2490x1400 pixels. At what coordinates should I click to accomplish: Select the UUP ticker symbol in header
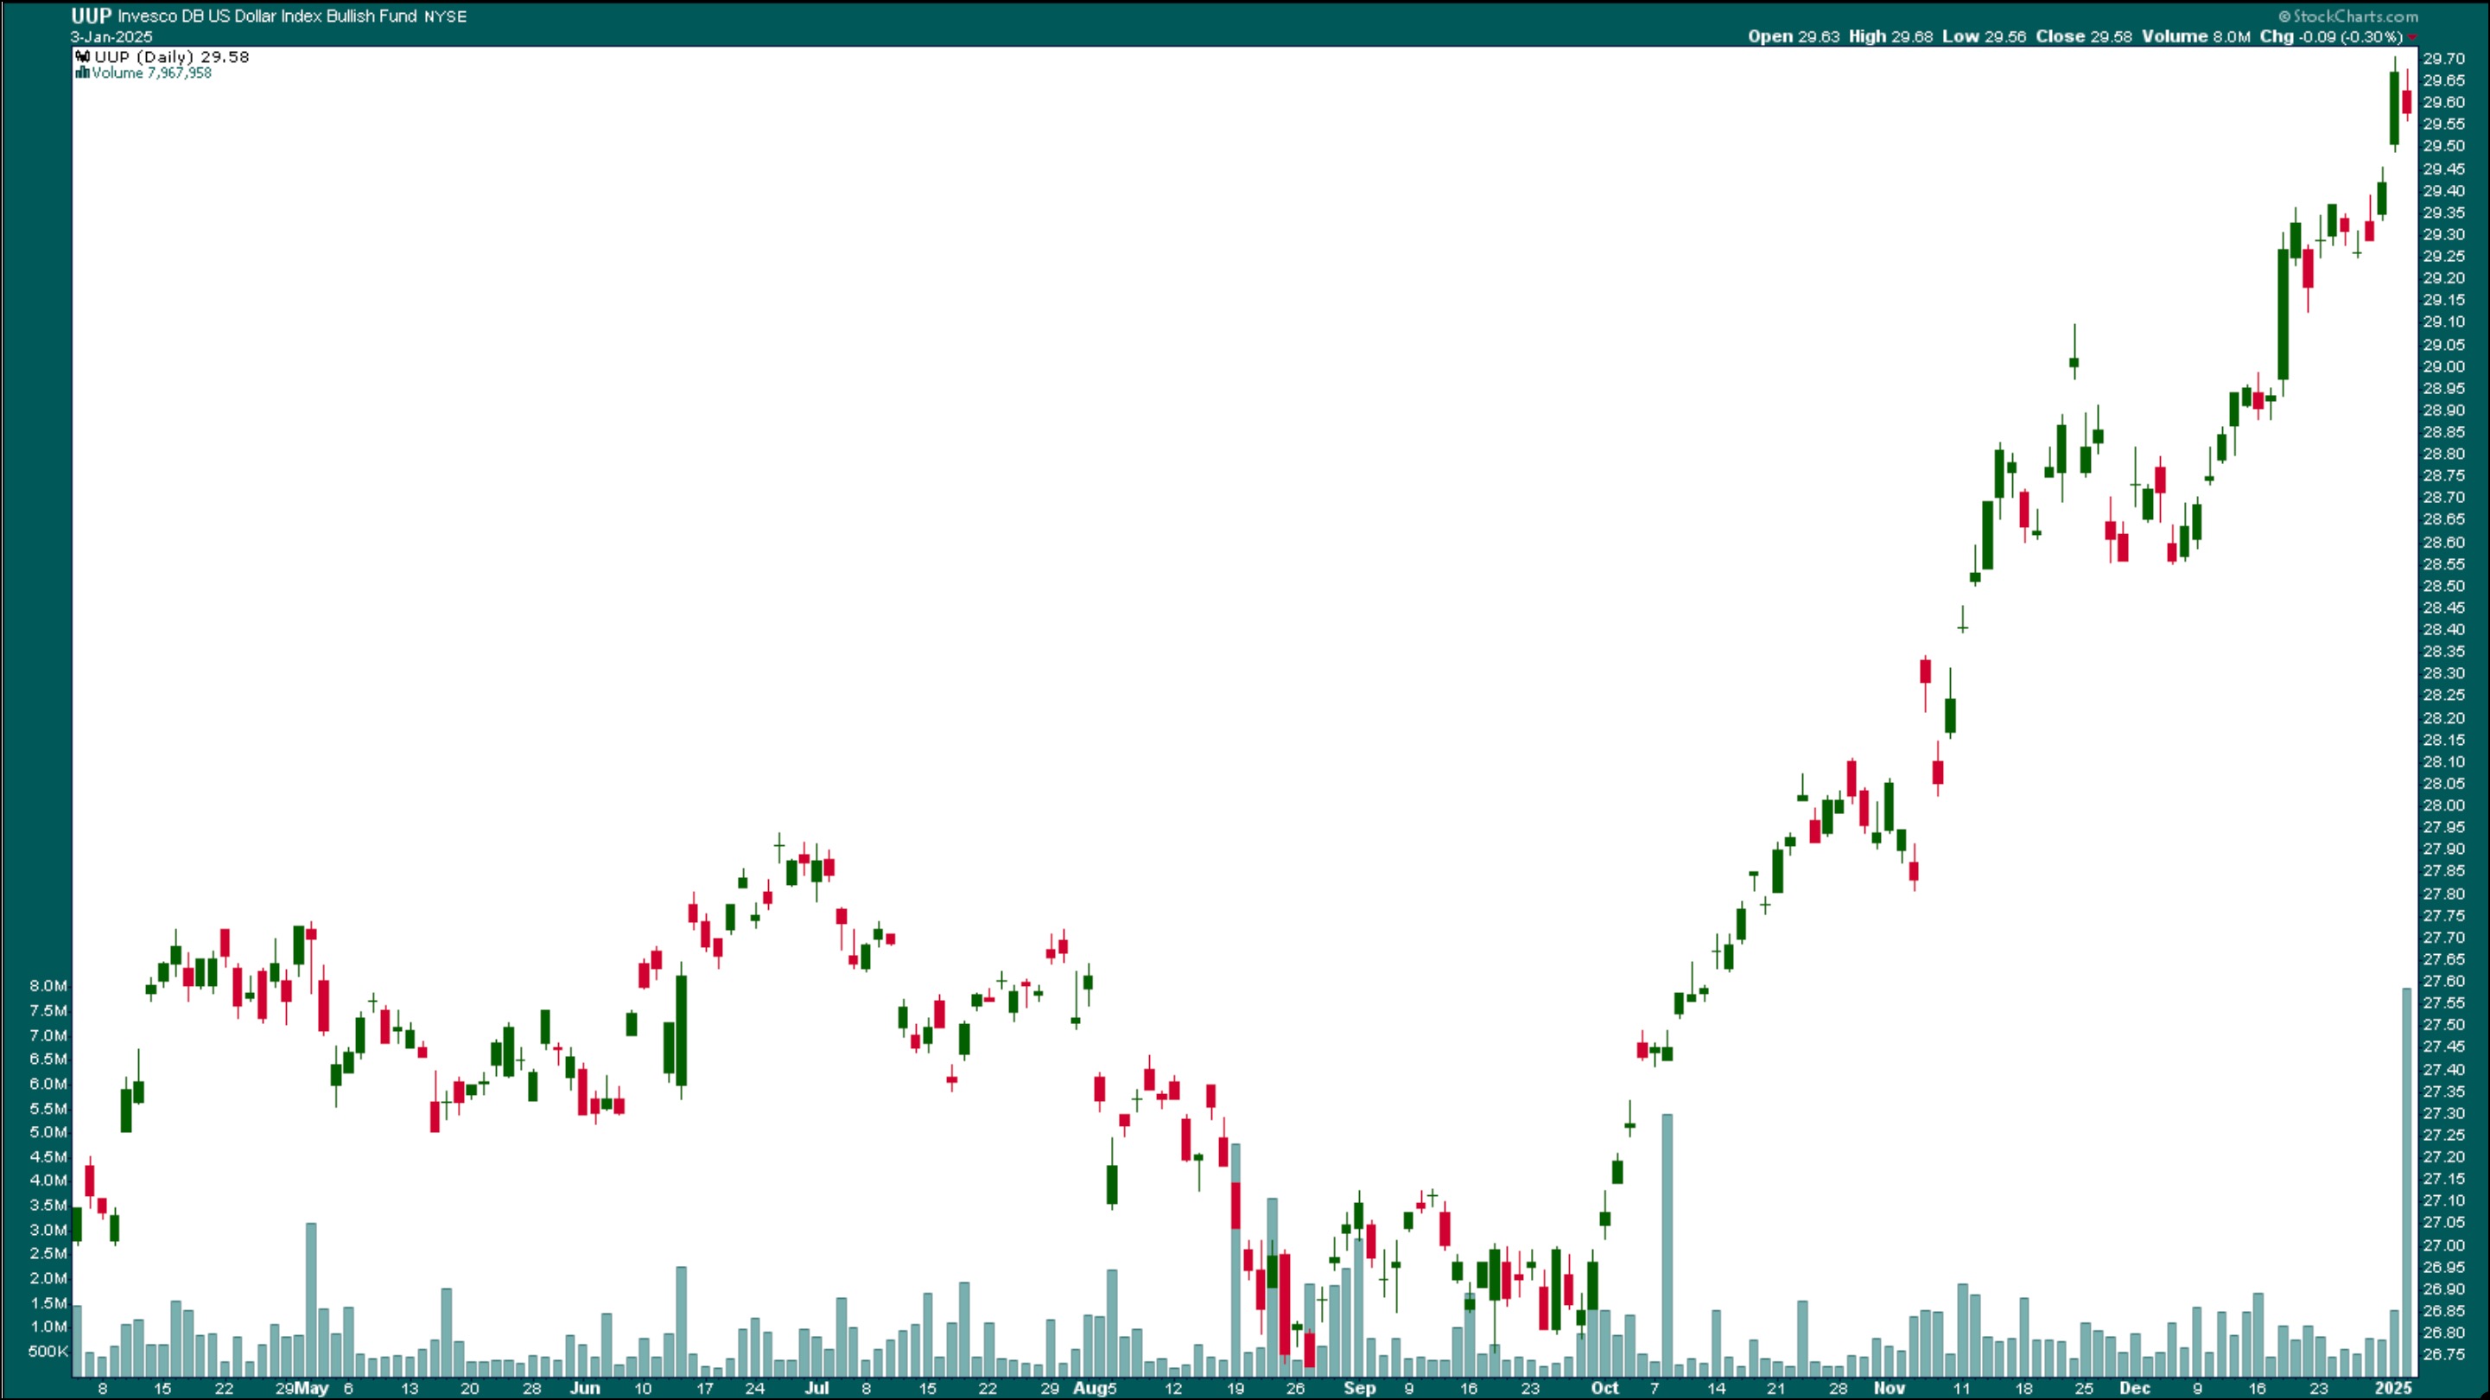(91, 16)
